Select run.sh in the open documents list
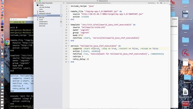 pyautogui.click(x=41, y=20)
